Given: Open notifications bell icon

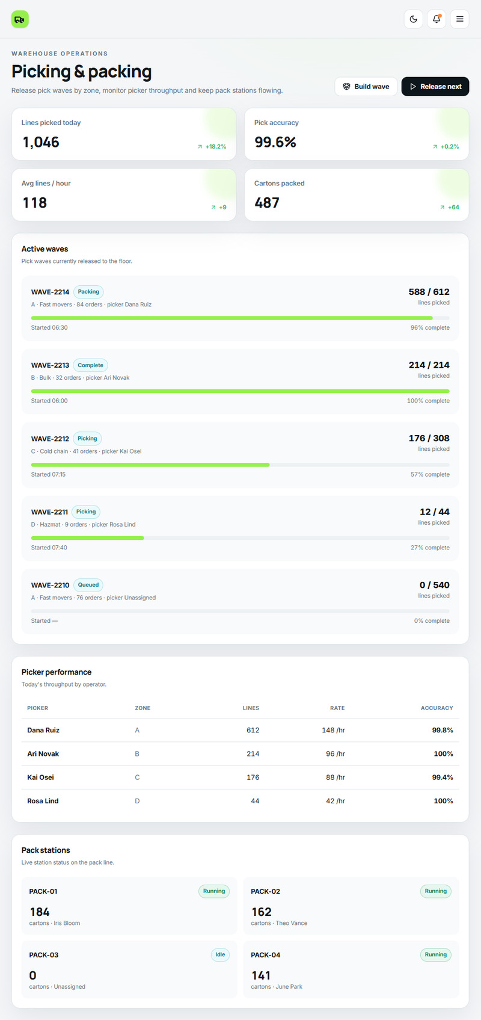Looking at the screenshot, I should pyautogui.click(x=437, y=19).
